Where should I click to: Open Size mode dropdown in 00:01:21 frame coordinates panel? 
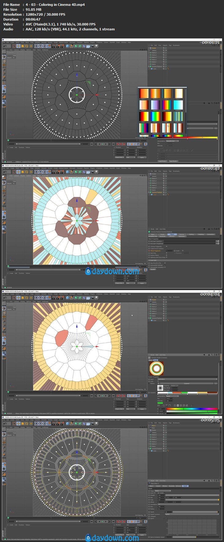(130, 157)
